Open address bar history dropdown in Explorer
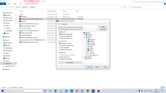Screen dimensions: 166x93 [x=122, y=7]
